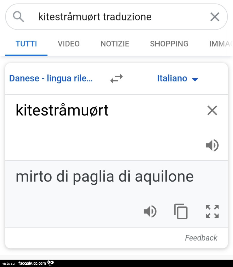Image resolution: width=233 pixels, height=267 pixels.
Task: Expand the translation to fullscreen
Action: (212, 212)
